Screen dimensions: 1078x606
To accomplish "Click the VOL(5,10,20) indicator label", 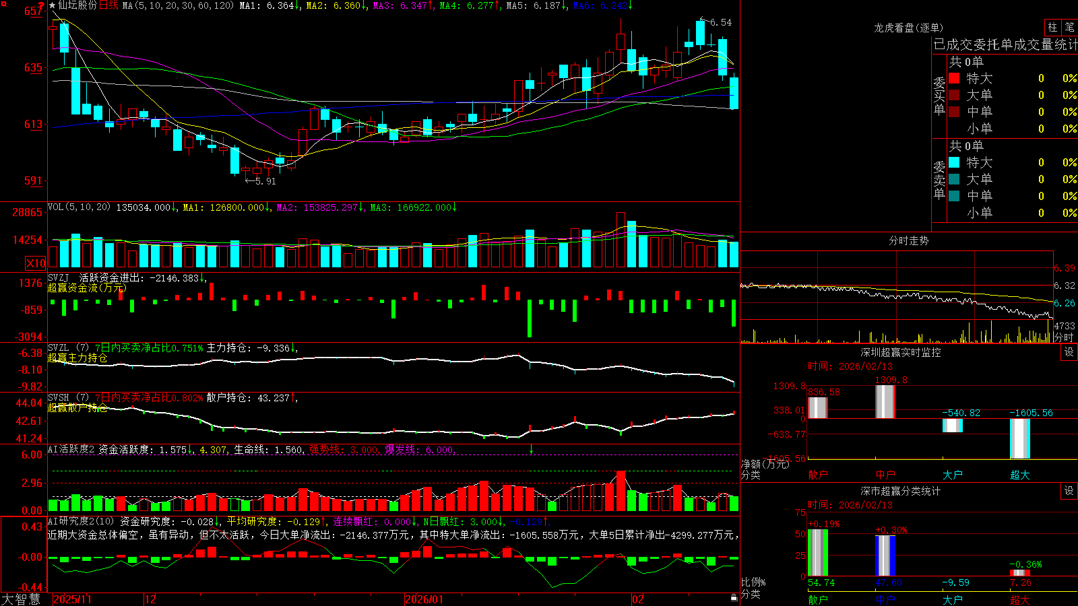I will (x=79, y=207).
